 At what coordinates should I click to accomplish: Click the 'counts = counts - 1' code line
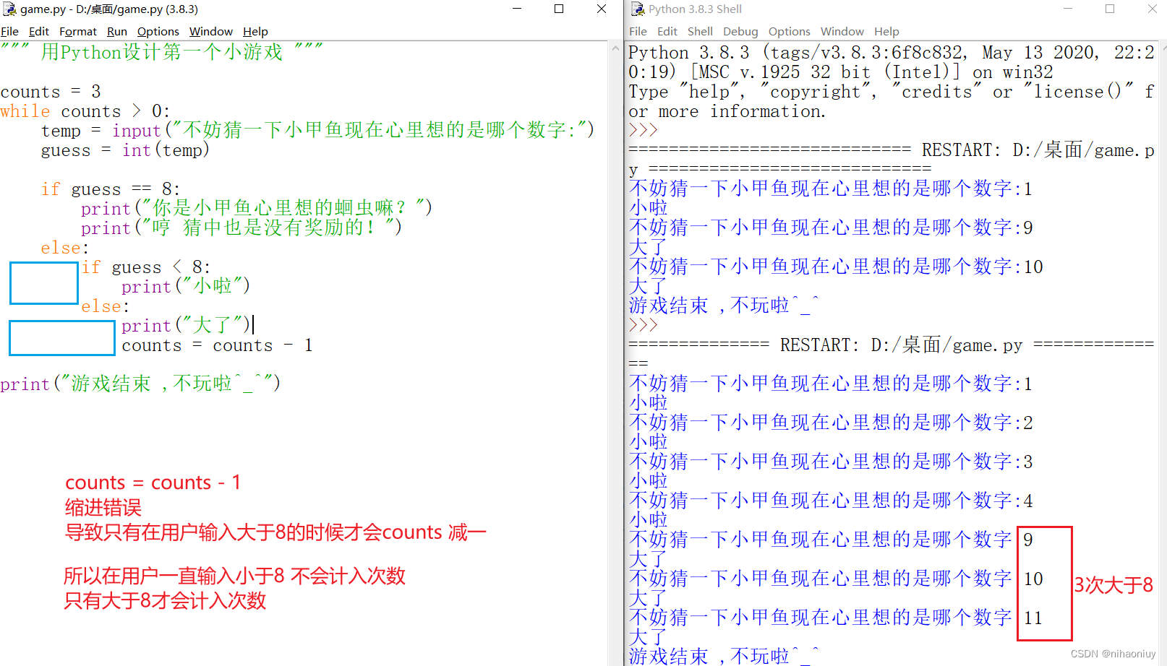click(217, 345)
